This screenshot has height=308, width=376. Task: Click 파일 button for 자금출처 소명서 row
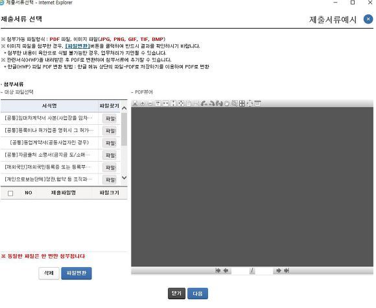(110, 155)
